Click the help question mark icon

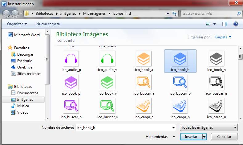point(236,24)
